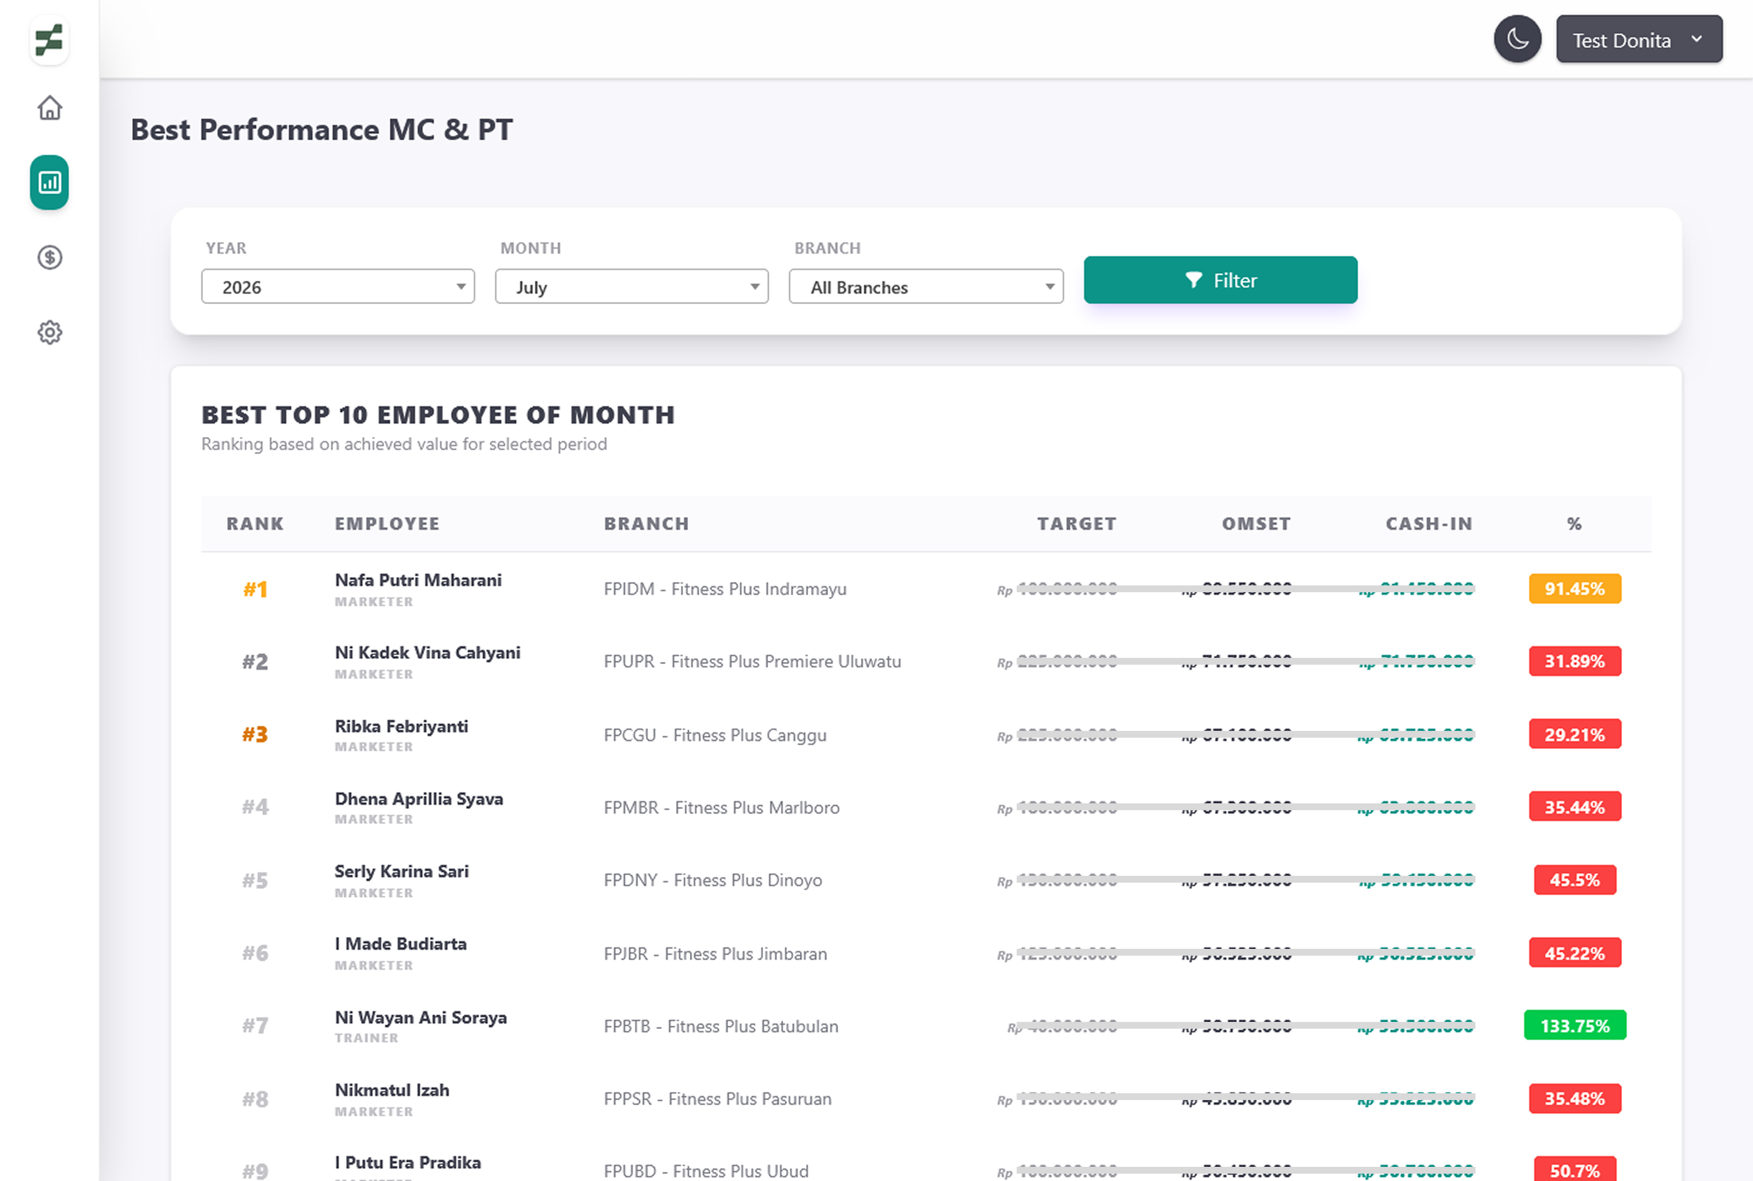Click the 35.44% percentage badge
The height and width of the screenshot is (1181, 1753).
1575,807
